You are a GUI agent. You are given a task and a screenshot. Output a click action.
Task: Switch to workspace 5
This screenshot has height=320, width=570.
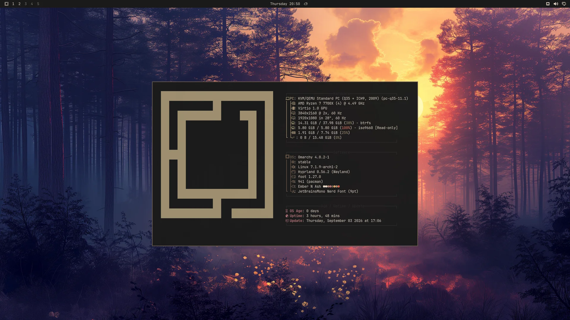coord(38,4)
